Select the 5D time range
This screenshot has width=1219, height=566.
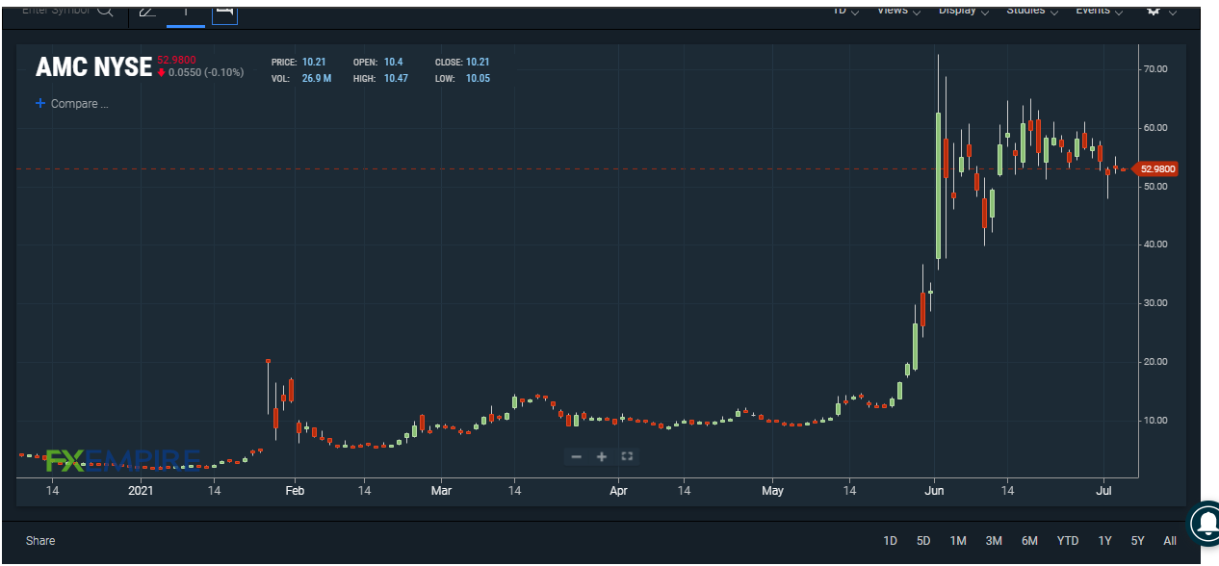(x=923, y=541)
